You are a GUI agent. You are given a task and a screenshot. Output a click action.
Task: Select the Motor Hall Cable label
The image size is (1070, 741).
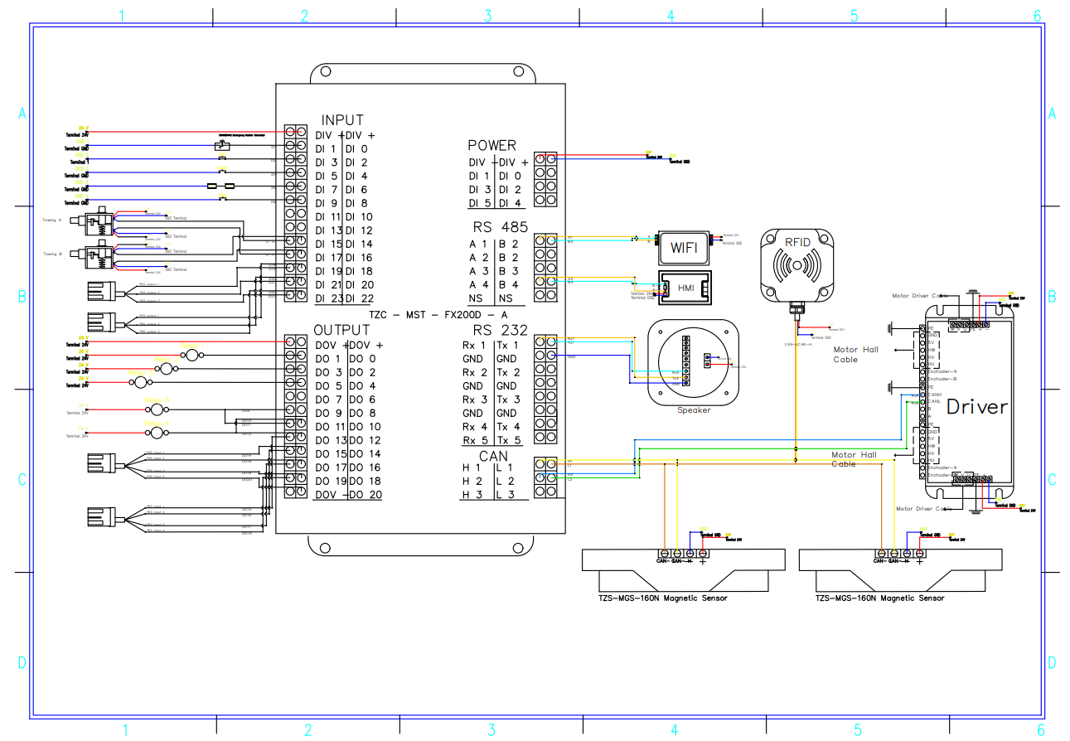point(855,355)
